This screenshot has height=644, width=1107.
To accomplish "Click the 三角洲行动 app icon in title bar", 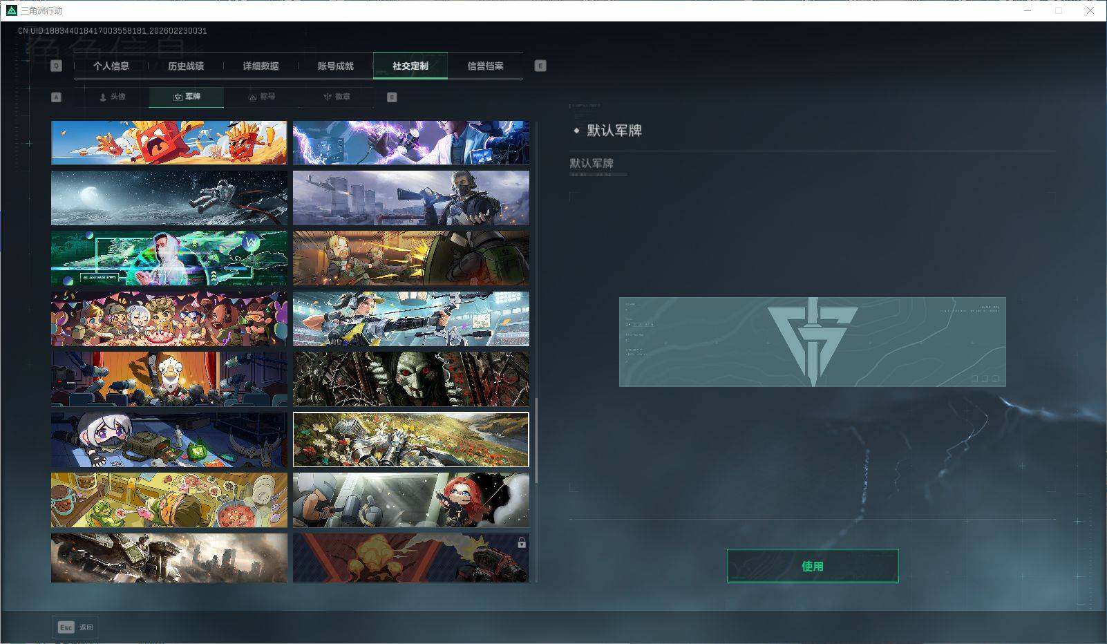I will click(11, 10).
